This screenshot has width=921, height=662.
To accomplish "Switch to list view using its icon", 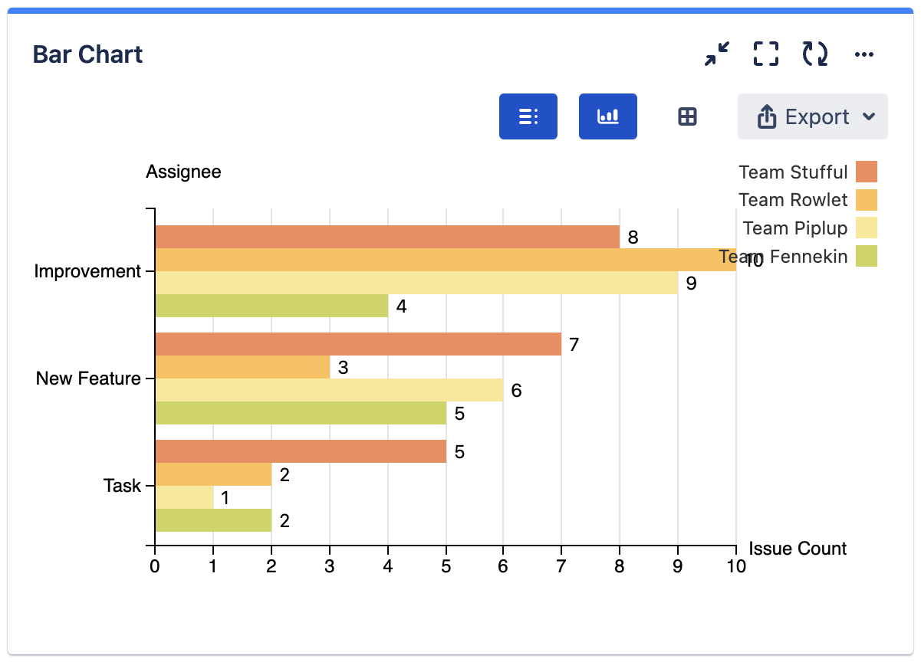I will coord(528,116).
